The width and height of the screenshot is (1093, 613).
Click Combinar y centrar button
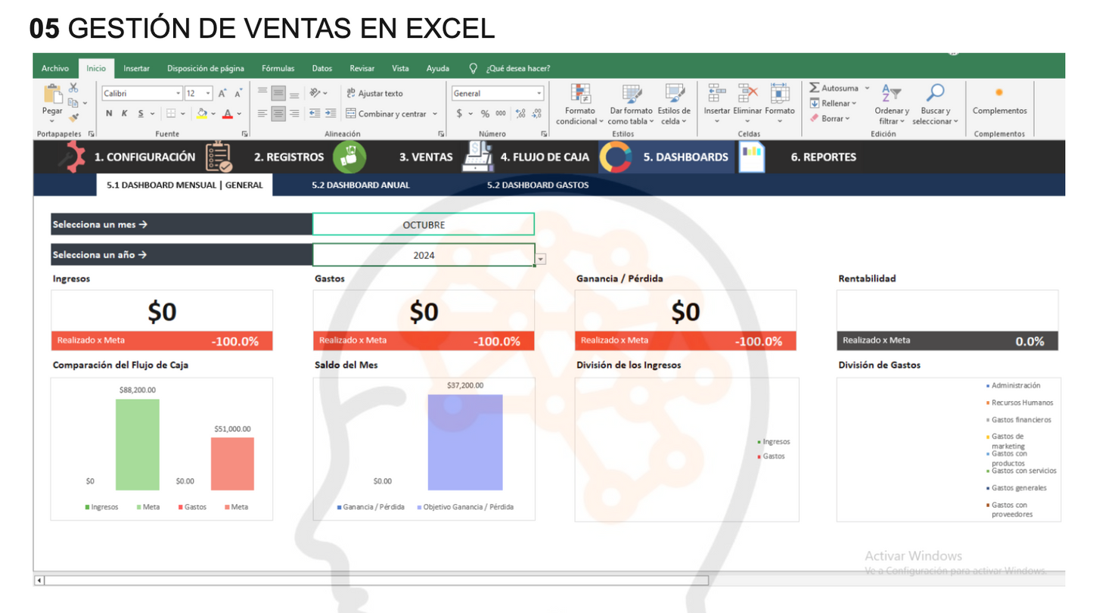(x=387, y=114)
